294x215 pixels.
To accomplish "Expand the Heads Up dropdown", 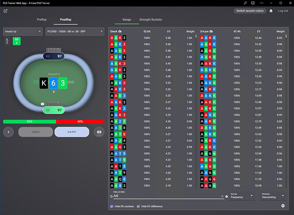I will tap(23, 31).
